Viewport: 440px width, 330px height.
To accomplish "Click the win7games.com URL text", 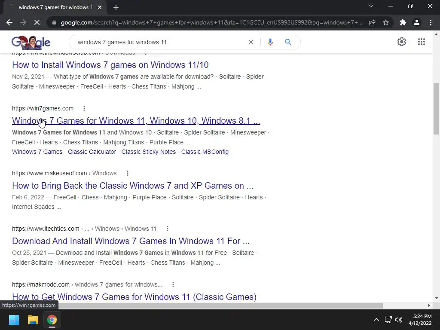I will (43, 108).
